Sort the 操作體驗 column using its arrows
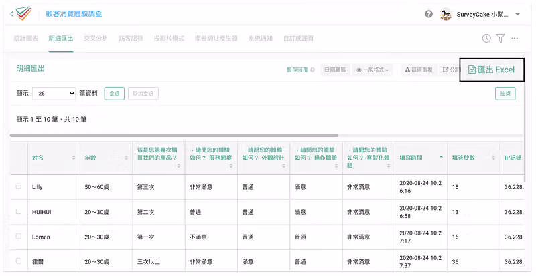This screenshot has height=276, width=536. coord(336,166)
